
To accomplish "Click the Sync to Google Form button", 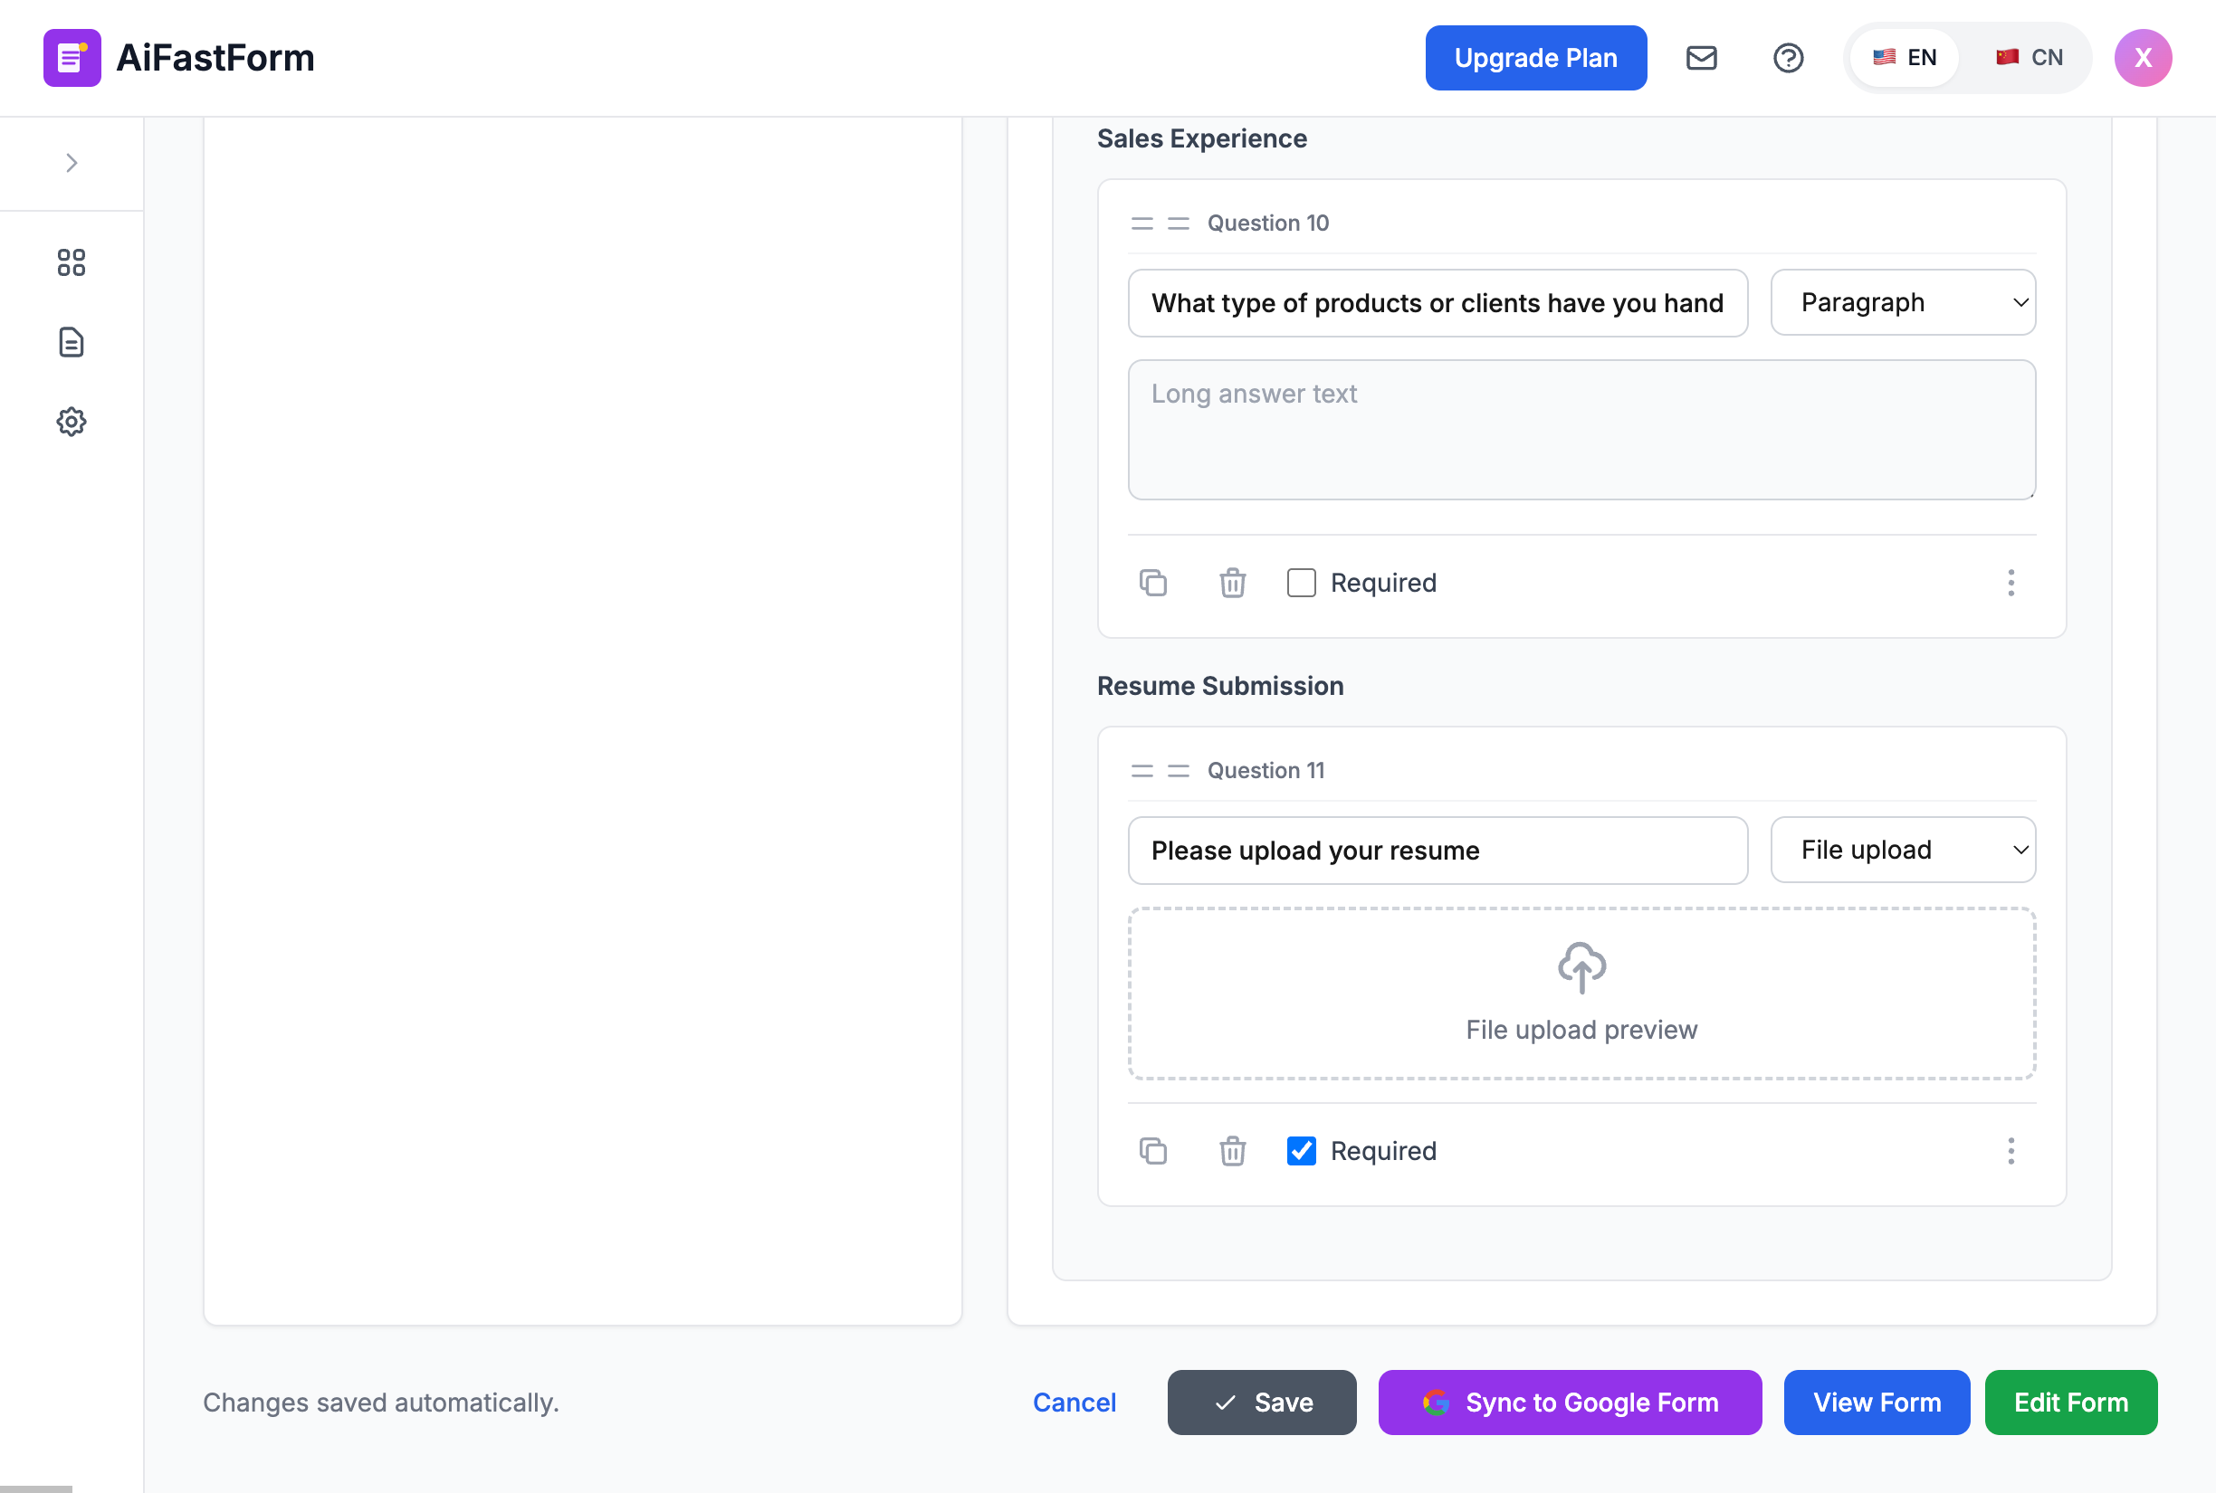I will (x=1569, y=1402).
